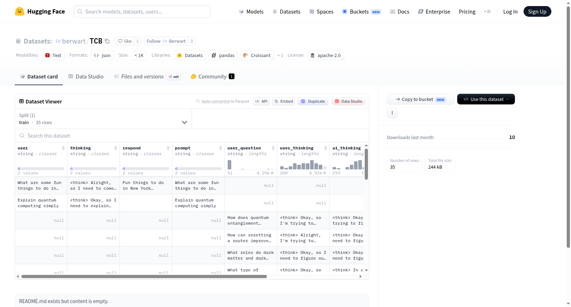571x307 pixels.
Task: Open the Files and versions tab
Action: click(x=147, y=76)
